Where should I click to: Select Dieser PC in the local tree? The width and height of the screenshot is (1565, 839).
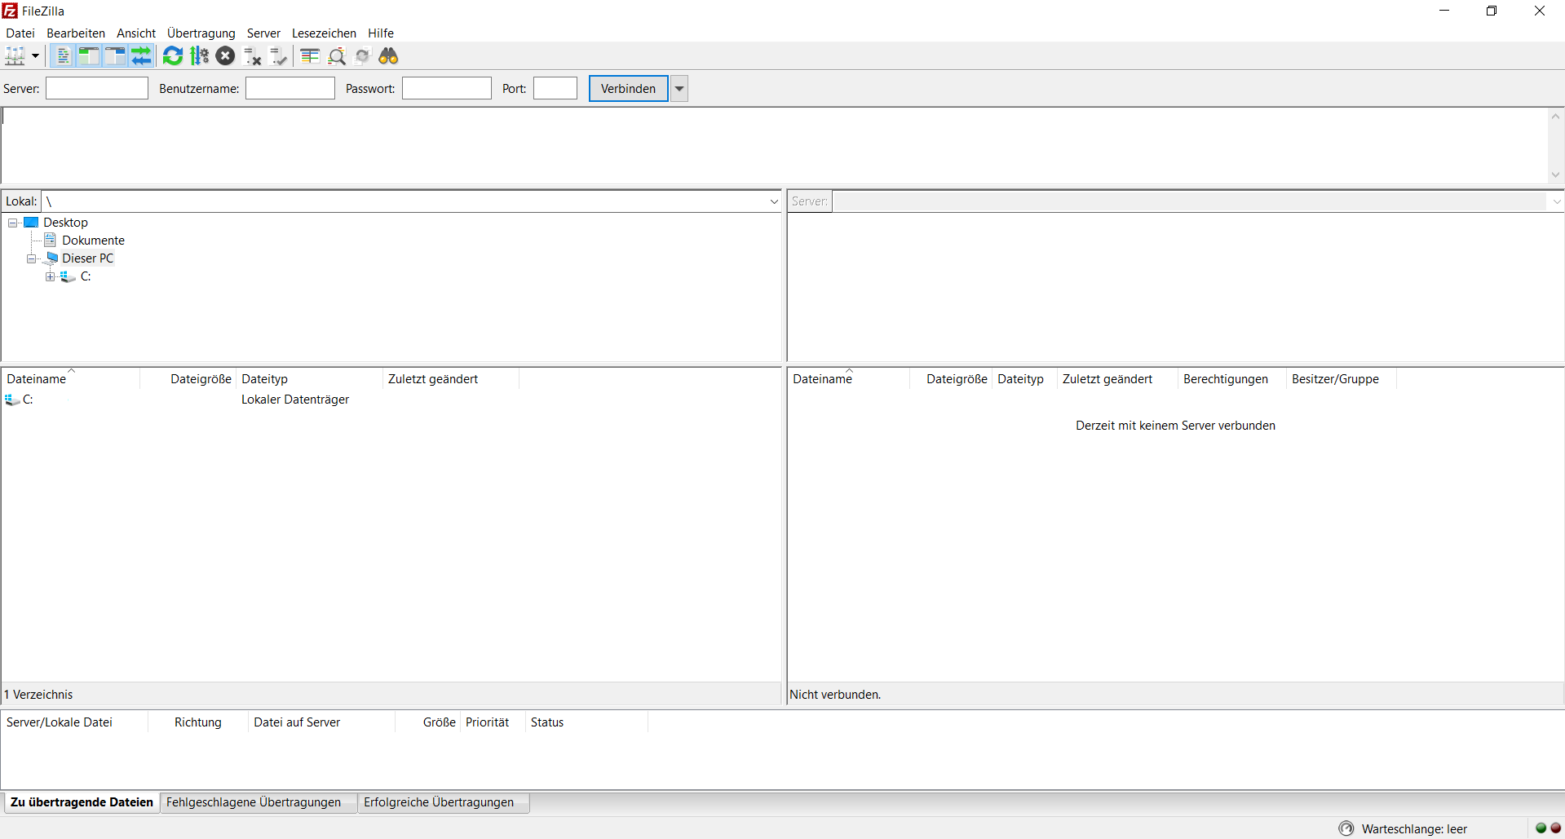[x=88, y=258]
